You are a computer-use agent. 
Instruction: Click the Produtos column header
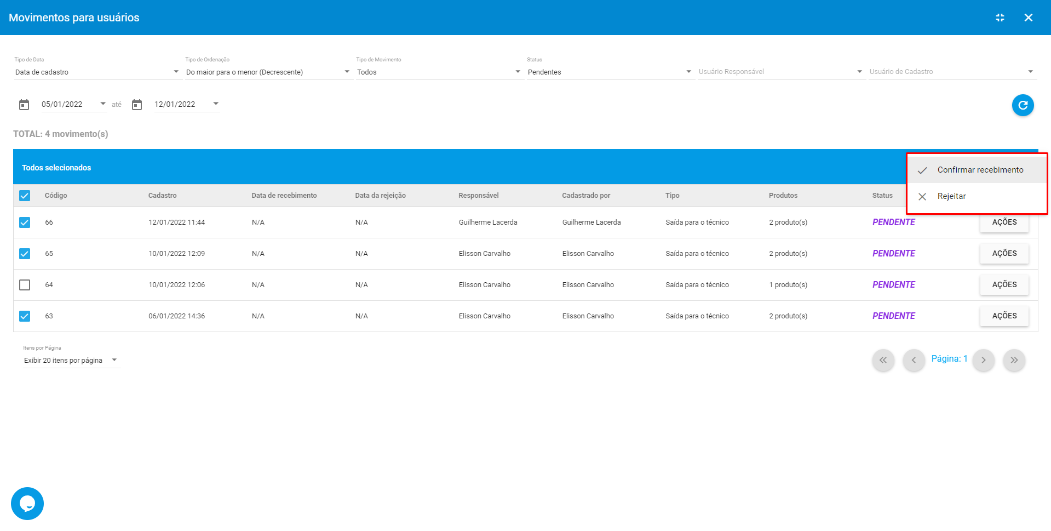(783, 196)
